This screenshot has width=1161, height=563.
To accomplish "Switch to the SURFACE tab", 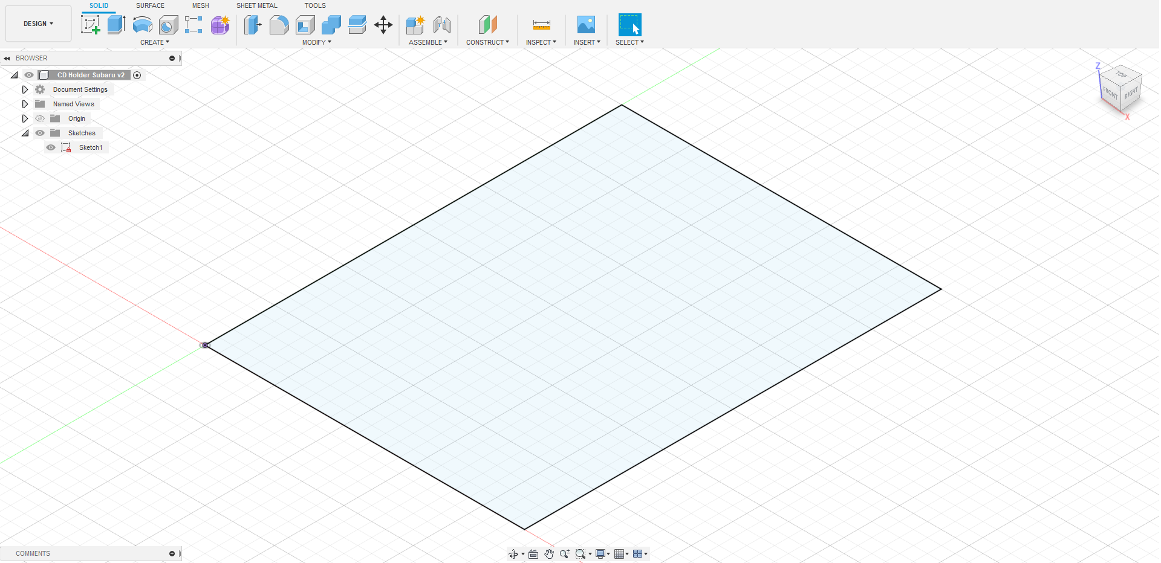I will [x=150, y=5].
